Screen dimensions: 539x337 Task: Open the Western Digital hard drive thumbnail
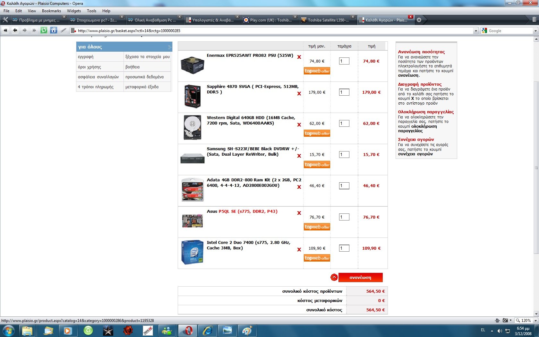[192, 127]
